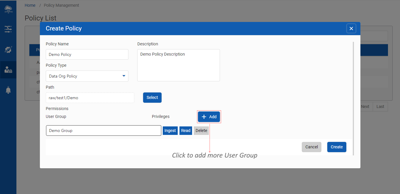This screenshot has height=194, width=400.
Task: Open the notifications bell icon
Action: click(x=8, y=90)
